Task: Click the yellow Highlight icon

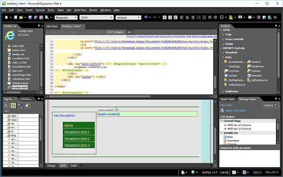Action: (231, 17)
